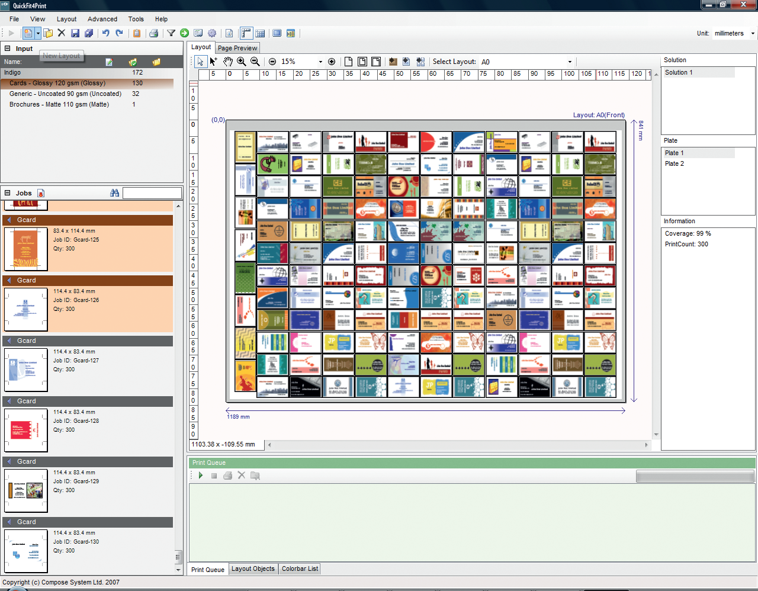Image resolution: width=758 pixels, height=591 pixels.
Task: Toggle the ruler display button
Action: [246, 34]
